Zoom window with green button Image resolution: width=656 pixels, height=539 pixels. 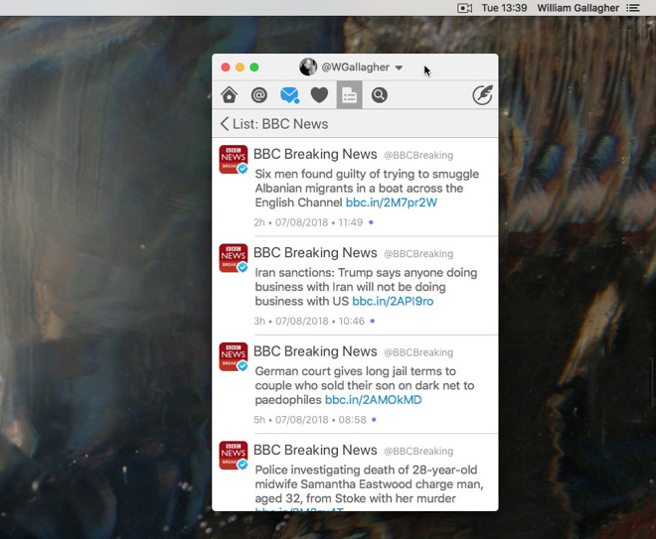(x=253, y=67)
